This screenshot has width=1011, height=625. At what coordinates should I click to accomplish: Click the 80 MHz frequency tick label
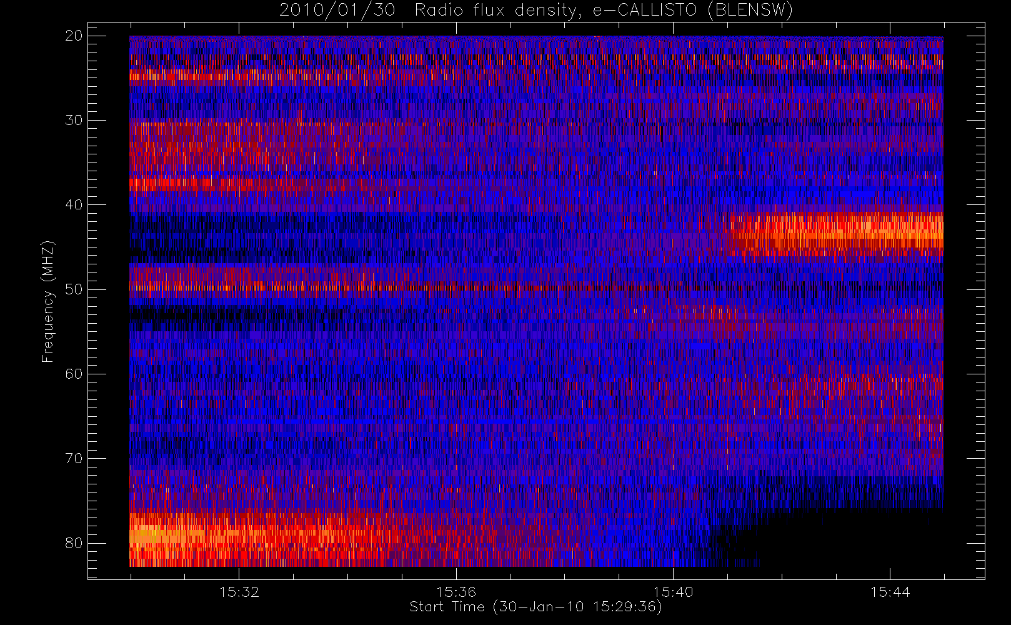coord(74,543)
